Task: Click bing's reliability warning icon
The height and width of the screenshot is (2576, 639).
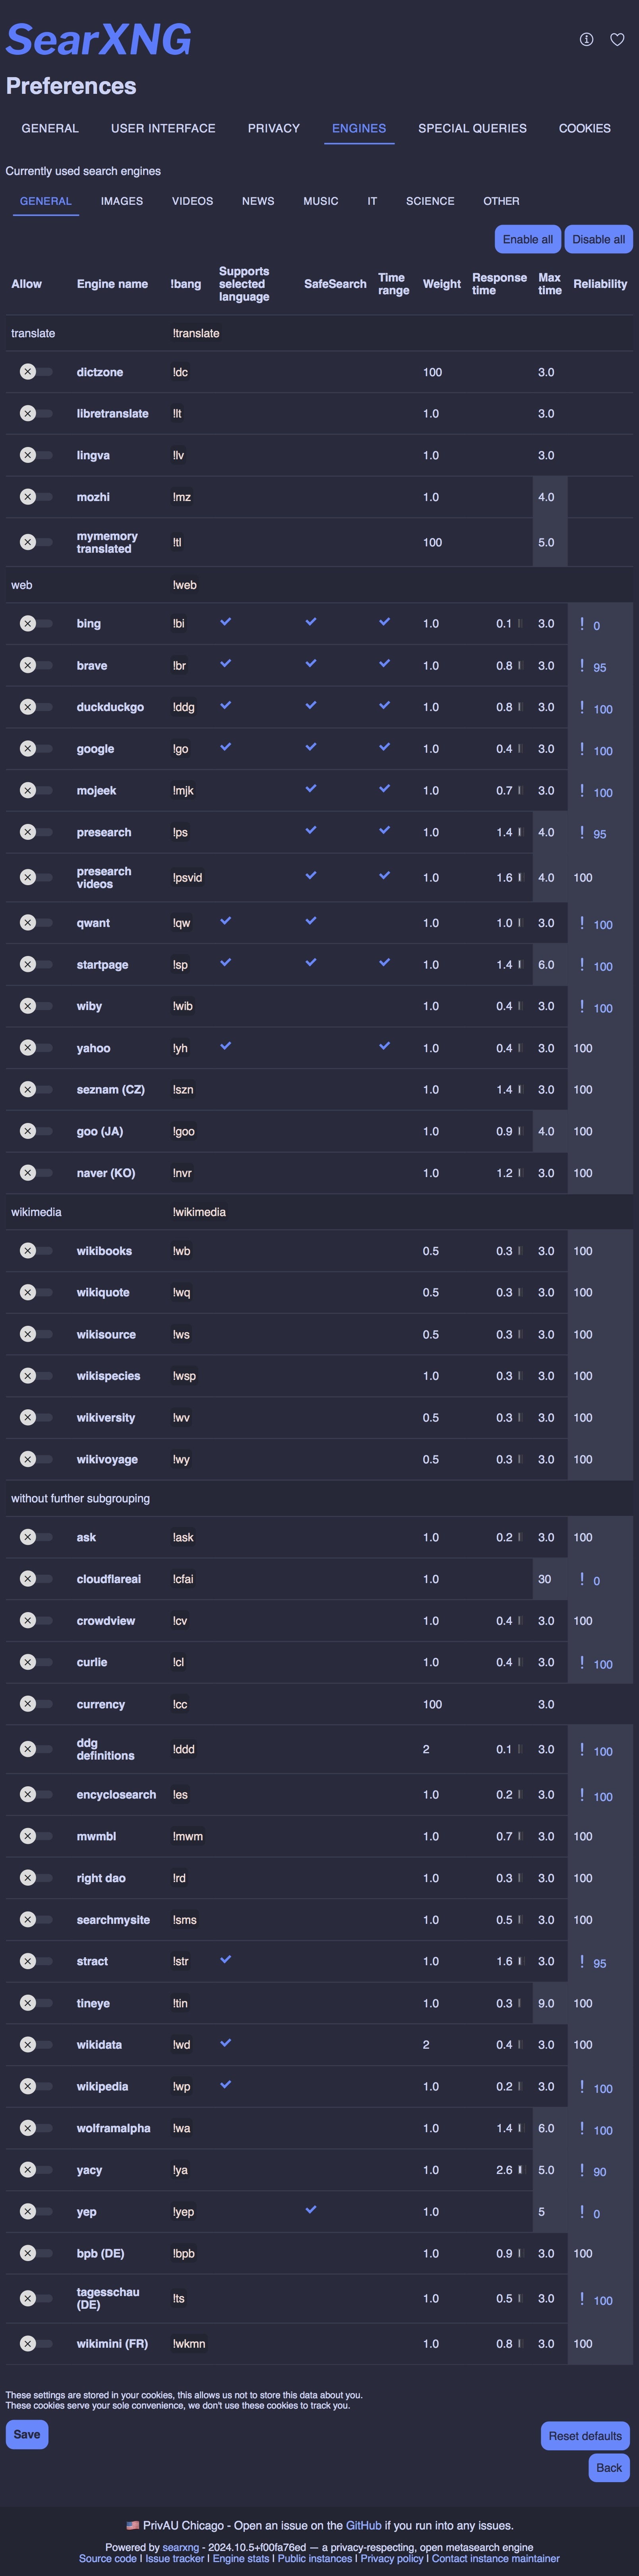Action: click(x=582, y=624)
